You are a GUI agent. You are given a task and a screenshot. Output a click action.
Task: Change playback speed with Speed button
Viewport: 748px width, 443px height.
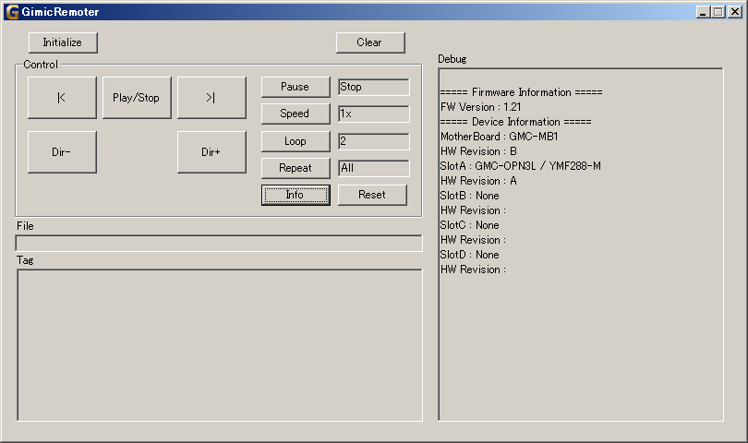point(296,114)
